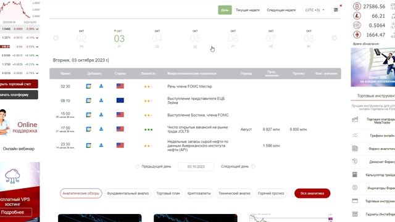Click the Ripple icon next to 0.5064
Screen dimensions: 395x222
pyautogui.click(x=357, y=25)
